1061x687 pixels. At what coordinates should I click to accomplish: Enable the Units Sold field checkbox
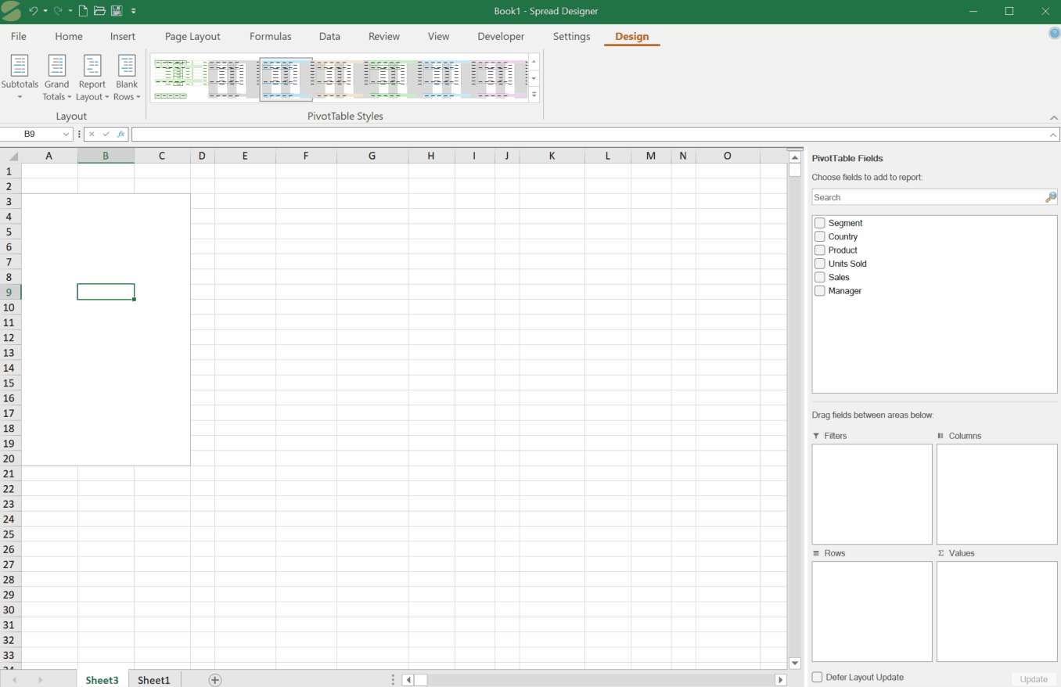[820, 264]
